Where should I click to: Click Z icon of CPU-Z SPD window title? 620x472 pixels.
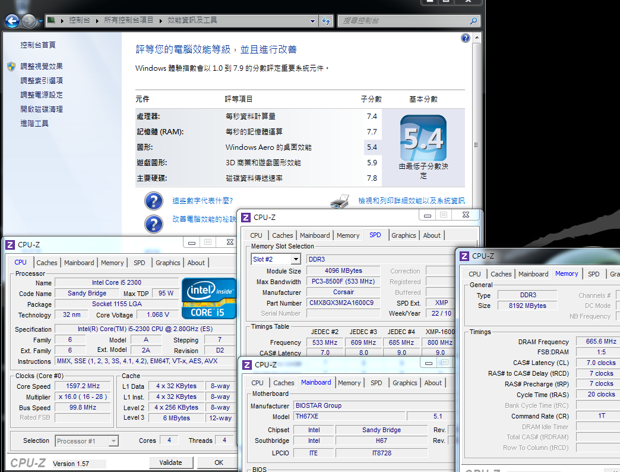pyautogui.click(x=246, y=218)
